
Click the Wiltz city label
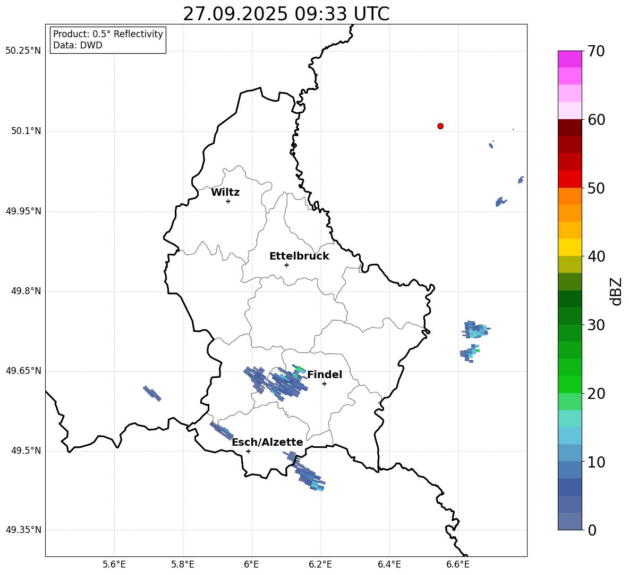[225, 193]
